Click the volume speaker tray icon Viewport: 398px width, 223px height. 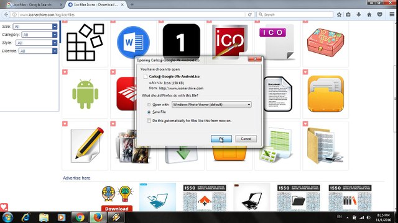coord(369,217)
